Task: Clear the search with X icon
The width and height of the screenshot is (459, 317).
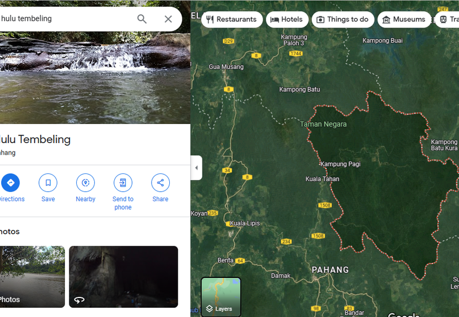Action: point(168,19)
